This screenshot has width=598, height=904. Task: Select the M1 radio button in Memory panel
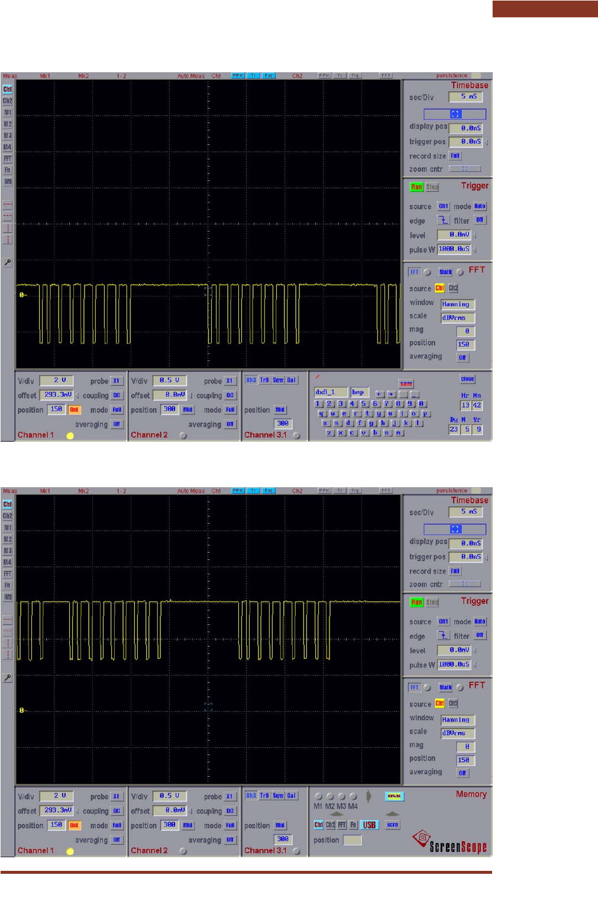click(318, 796)
